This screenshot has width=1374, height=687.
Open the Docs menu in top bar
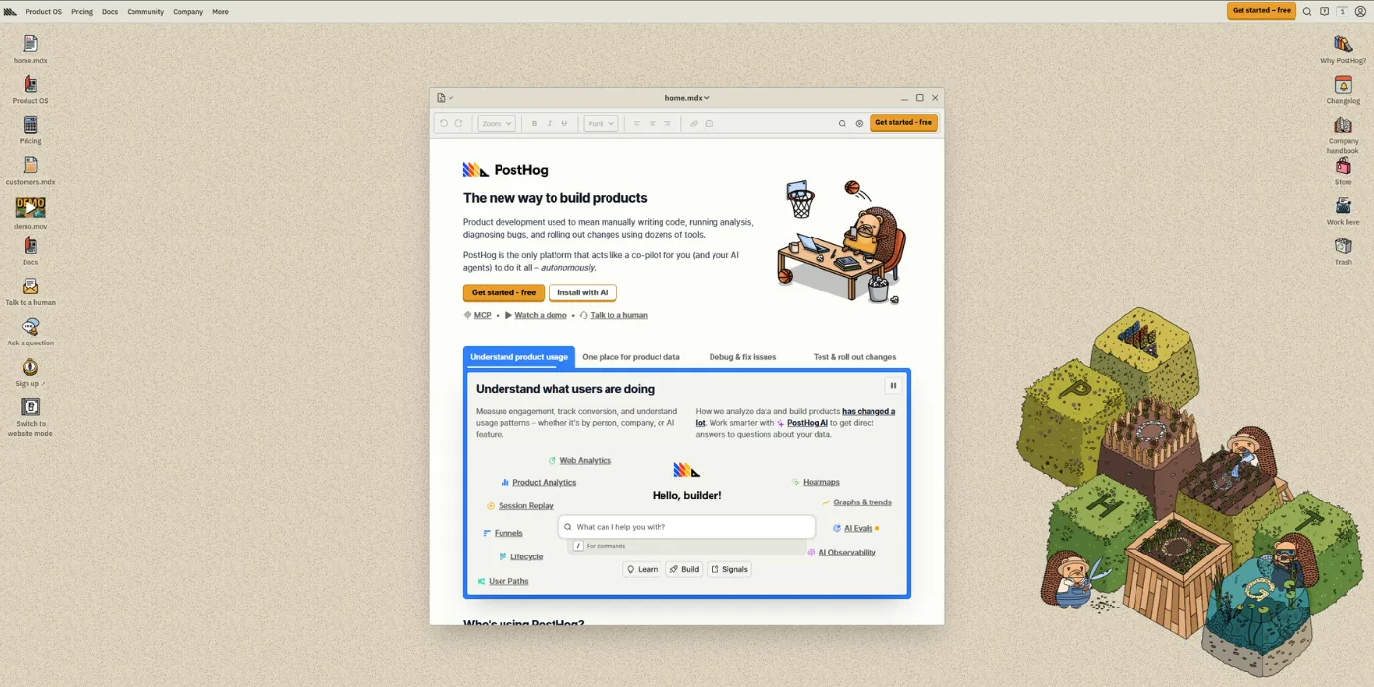110,12
